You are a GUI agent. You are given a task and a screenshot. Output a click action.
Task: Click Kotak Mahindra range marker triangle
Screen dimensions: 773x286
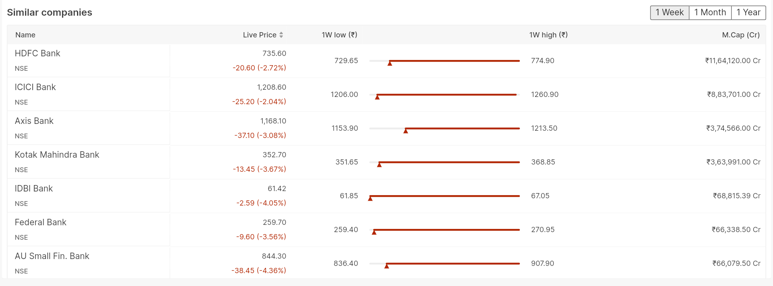[379, 165]
